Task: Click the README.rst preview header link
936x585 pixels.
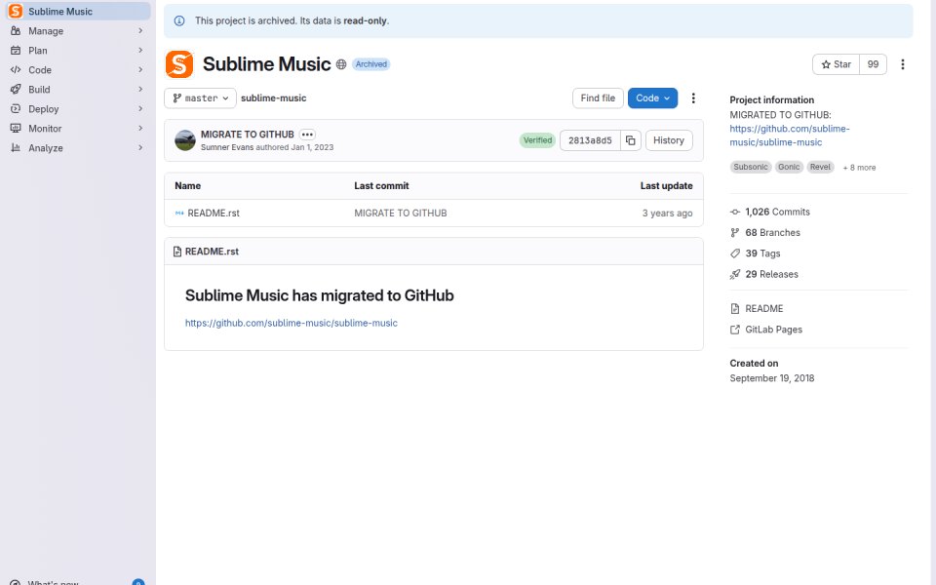Action: [x=212, y=252]
